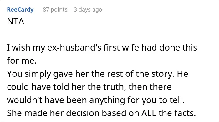Image resolution: width=219 pixels, height=122 pixels.
Task: Click the line starting You simply gave her
Action: coord(98,74)
